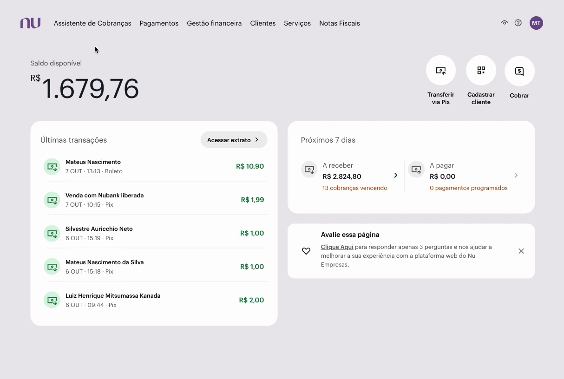Click the A pagar money icon

tap(416, 170)
